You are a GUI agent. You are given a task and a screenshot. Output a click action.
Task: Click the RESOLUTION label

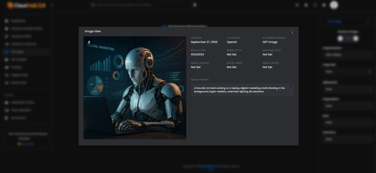pyautogui.click(x=198, y=50)
